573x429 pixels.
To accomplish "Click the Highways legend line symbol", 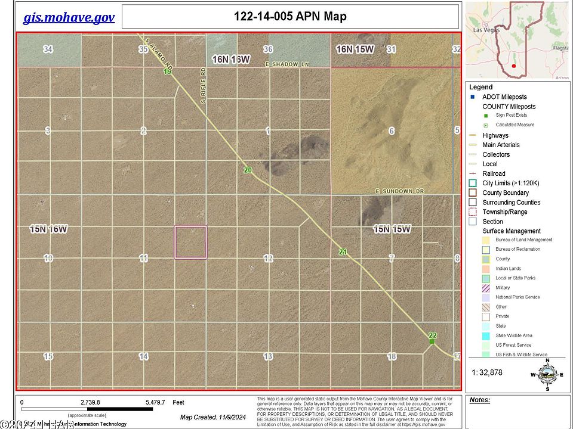I will pos(473,136).
